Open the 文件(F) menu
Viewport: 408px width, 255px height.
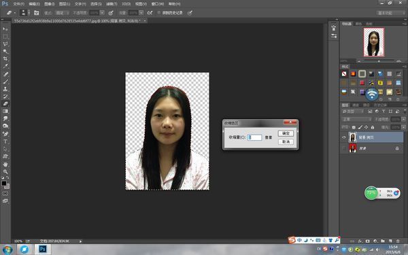point(19,4)
